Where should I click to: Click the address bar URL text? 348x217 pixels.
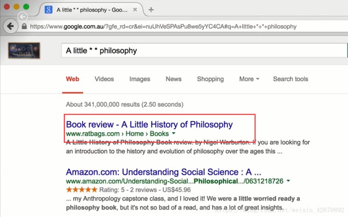(163, 27)
